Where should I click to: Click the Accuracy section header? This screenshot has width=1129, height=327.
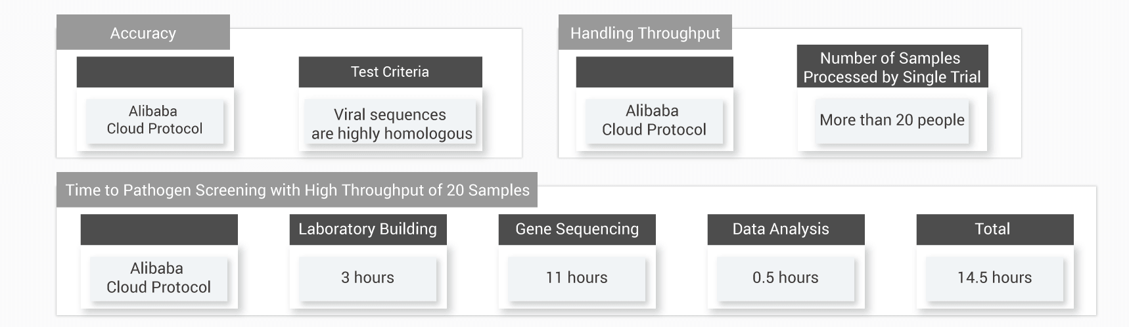click(143, 33)
